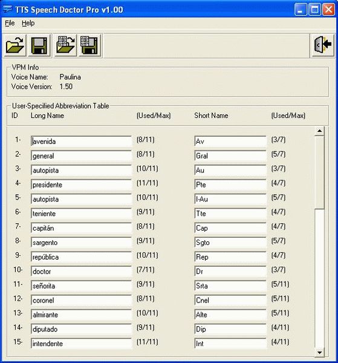Click the save floppy disk icon
This screenshot has height=363, width=338.
click(x=39, y=45)
